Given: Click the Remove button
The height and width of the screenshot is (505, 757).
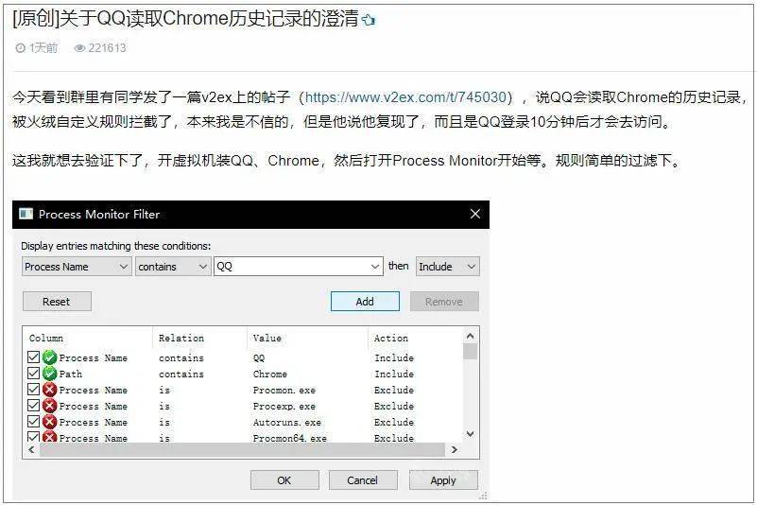Looking at the screenshot, I should tap(444, 302).
